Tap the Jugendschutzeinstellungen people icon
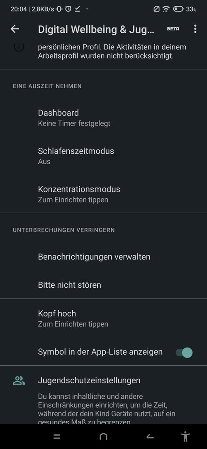 click(x=19, y=380)
